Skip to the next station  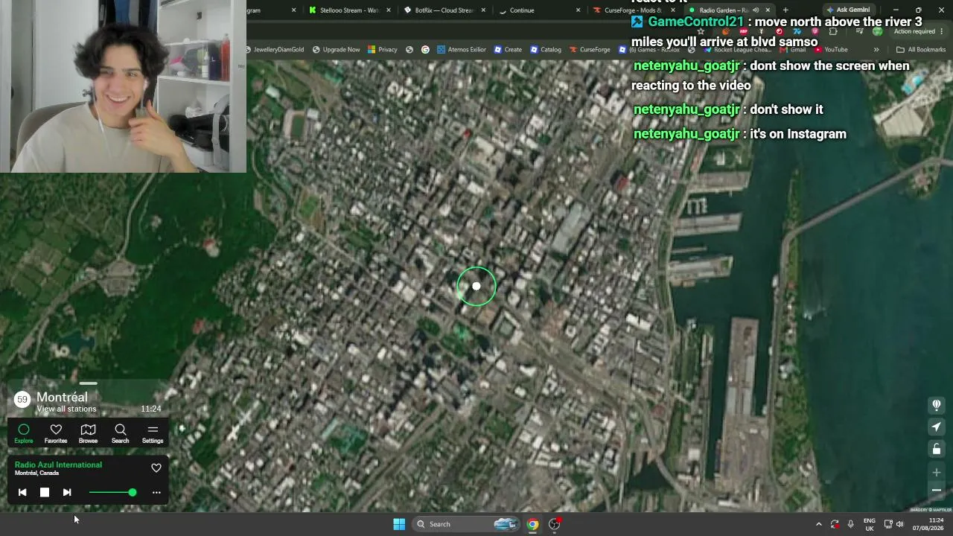(x=67, y=492)
